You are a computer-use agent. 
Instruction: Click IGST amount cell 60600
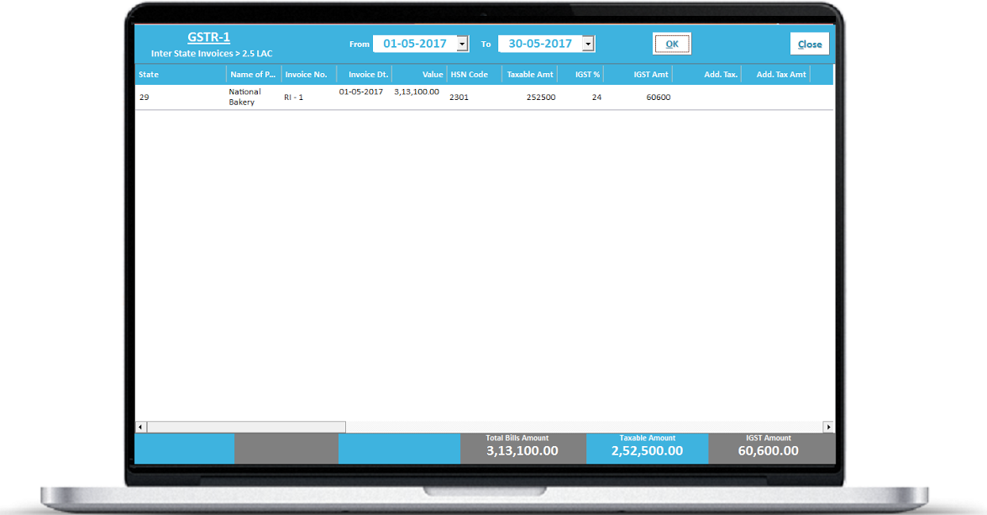tap(659, 97)
